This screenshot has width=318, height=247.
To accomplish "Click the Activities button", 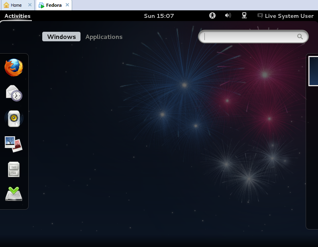I will (18, 16).
